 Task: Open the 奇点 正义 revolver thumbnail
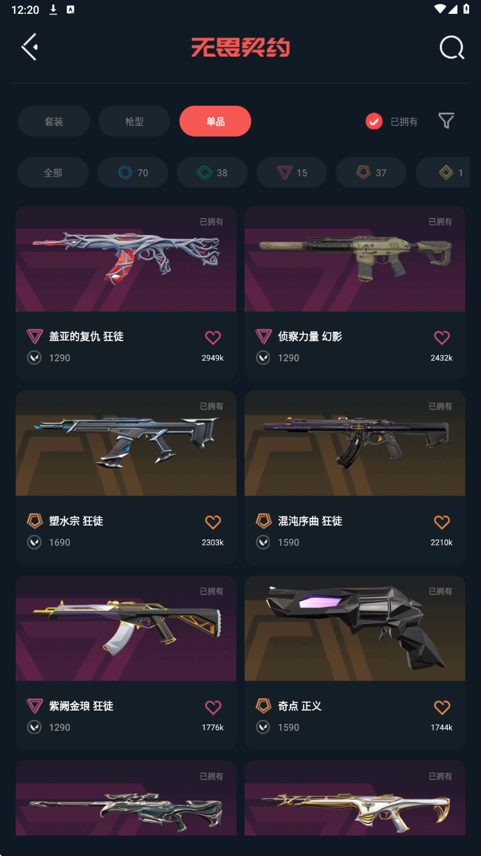pos(355,628)
